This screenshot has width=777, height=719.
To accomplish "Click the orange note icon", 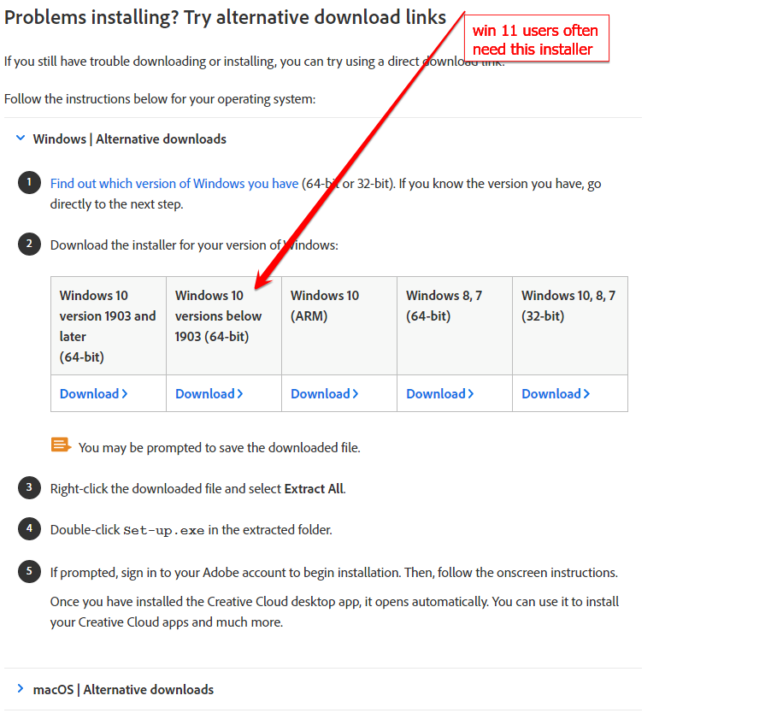I will click(61, 445).
